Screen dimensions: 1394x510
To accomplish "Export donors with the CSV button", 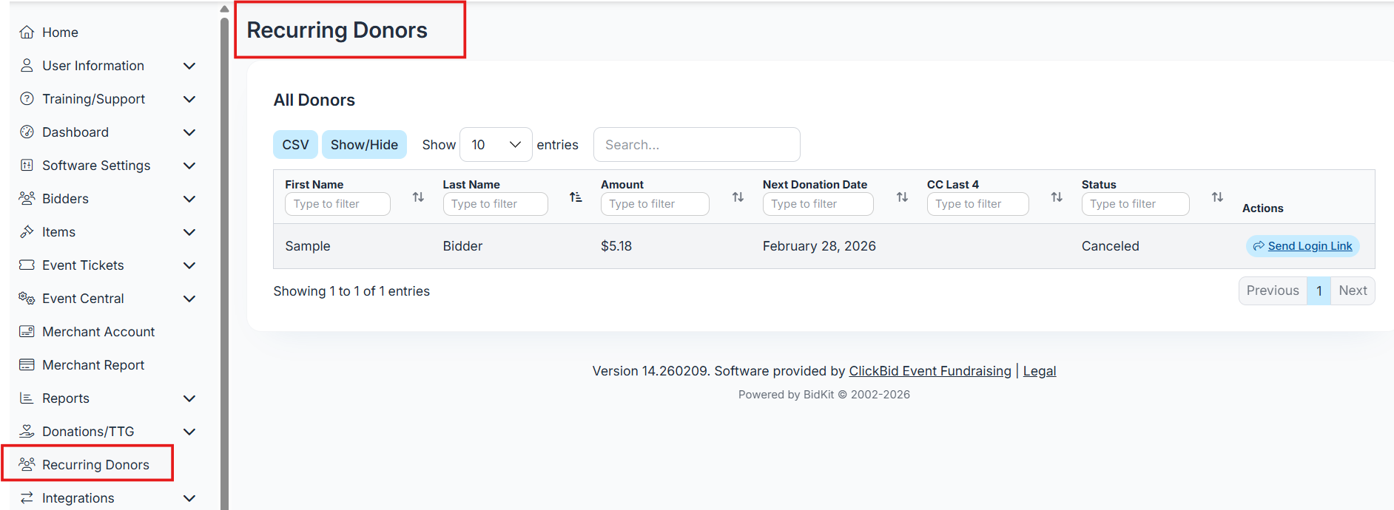I will 295,145.
